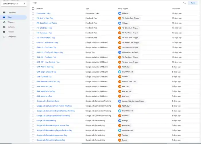This screenshot has height=144, width=201.
Task: Click the Variables icon in sidebar
Action: (4, 27)
